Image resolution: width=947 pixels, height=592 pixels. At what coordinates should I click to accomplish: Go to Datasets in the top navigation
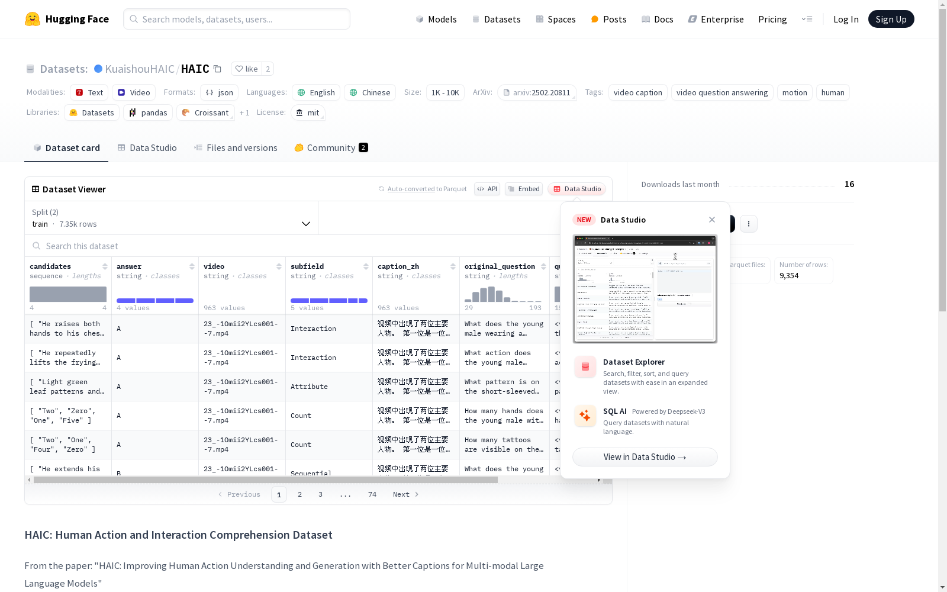click(x=496, y=19)
